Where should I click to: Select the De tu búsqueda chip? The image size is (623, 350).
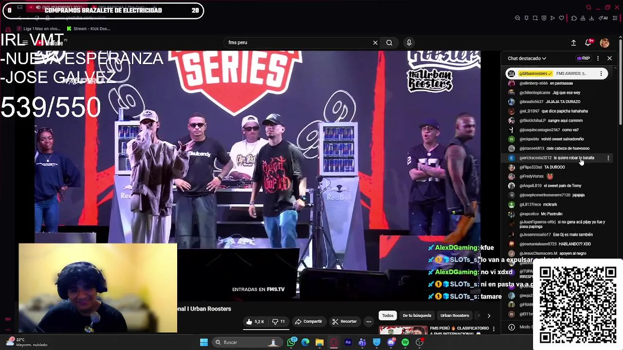(x=417, y=315)
